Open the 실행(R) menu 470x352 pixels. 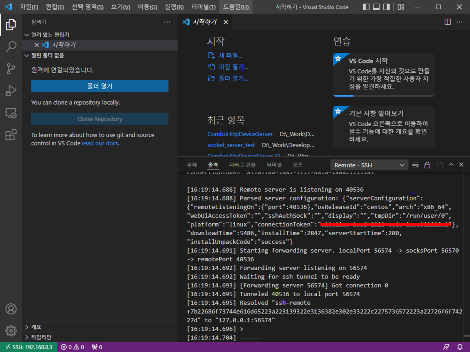click(174, 7)
